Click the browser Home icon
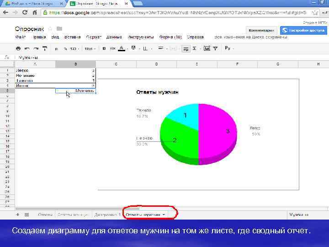 click(x=35, y=12)
